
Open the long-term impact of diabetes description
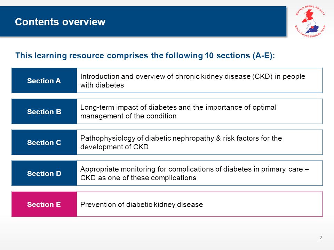pyautogui.click(x=178, y=111)
